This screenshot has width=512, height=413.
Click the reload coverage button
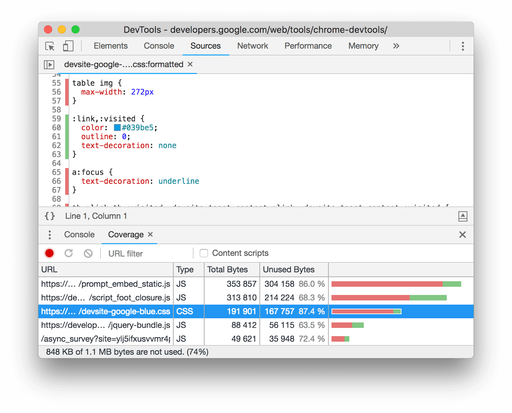69,253
